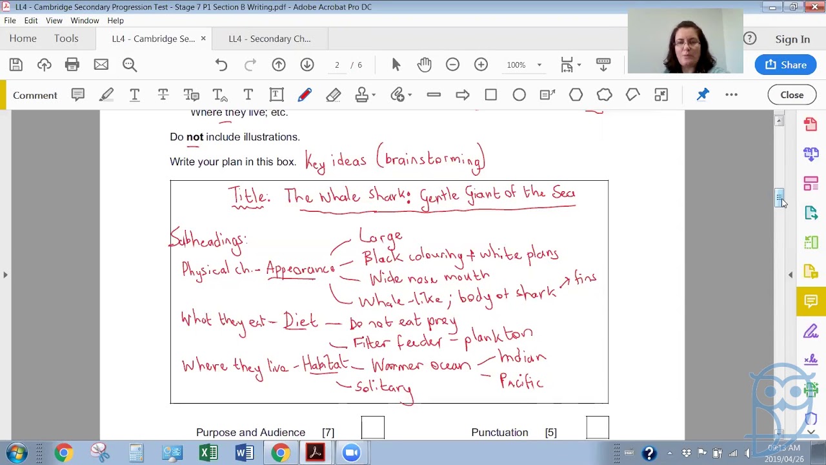Click the Save file icon
Image resolution: width=826 pixels, height=465 pixels.
pyautogui.click(x=15, y=65)
